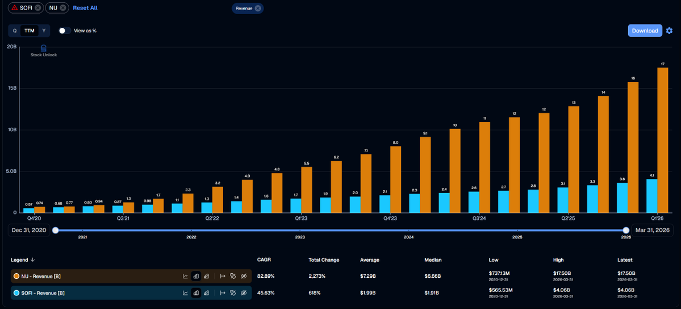Click NU row right-arrow axis icon
Viewport: 681px width, 309px height.
pos(223,276)
